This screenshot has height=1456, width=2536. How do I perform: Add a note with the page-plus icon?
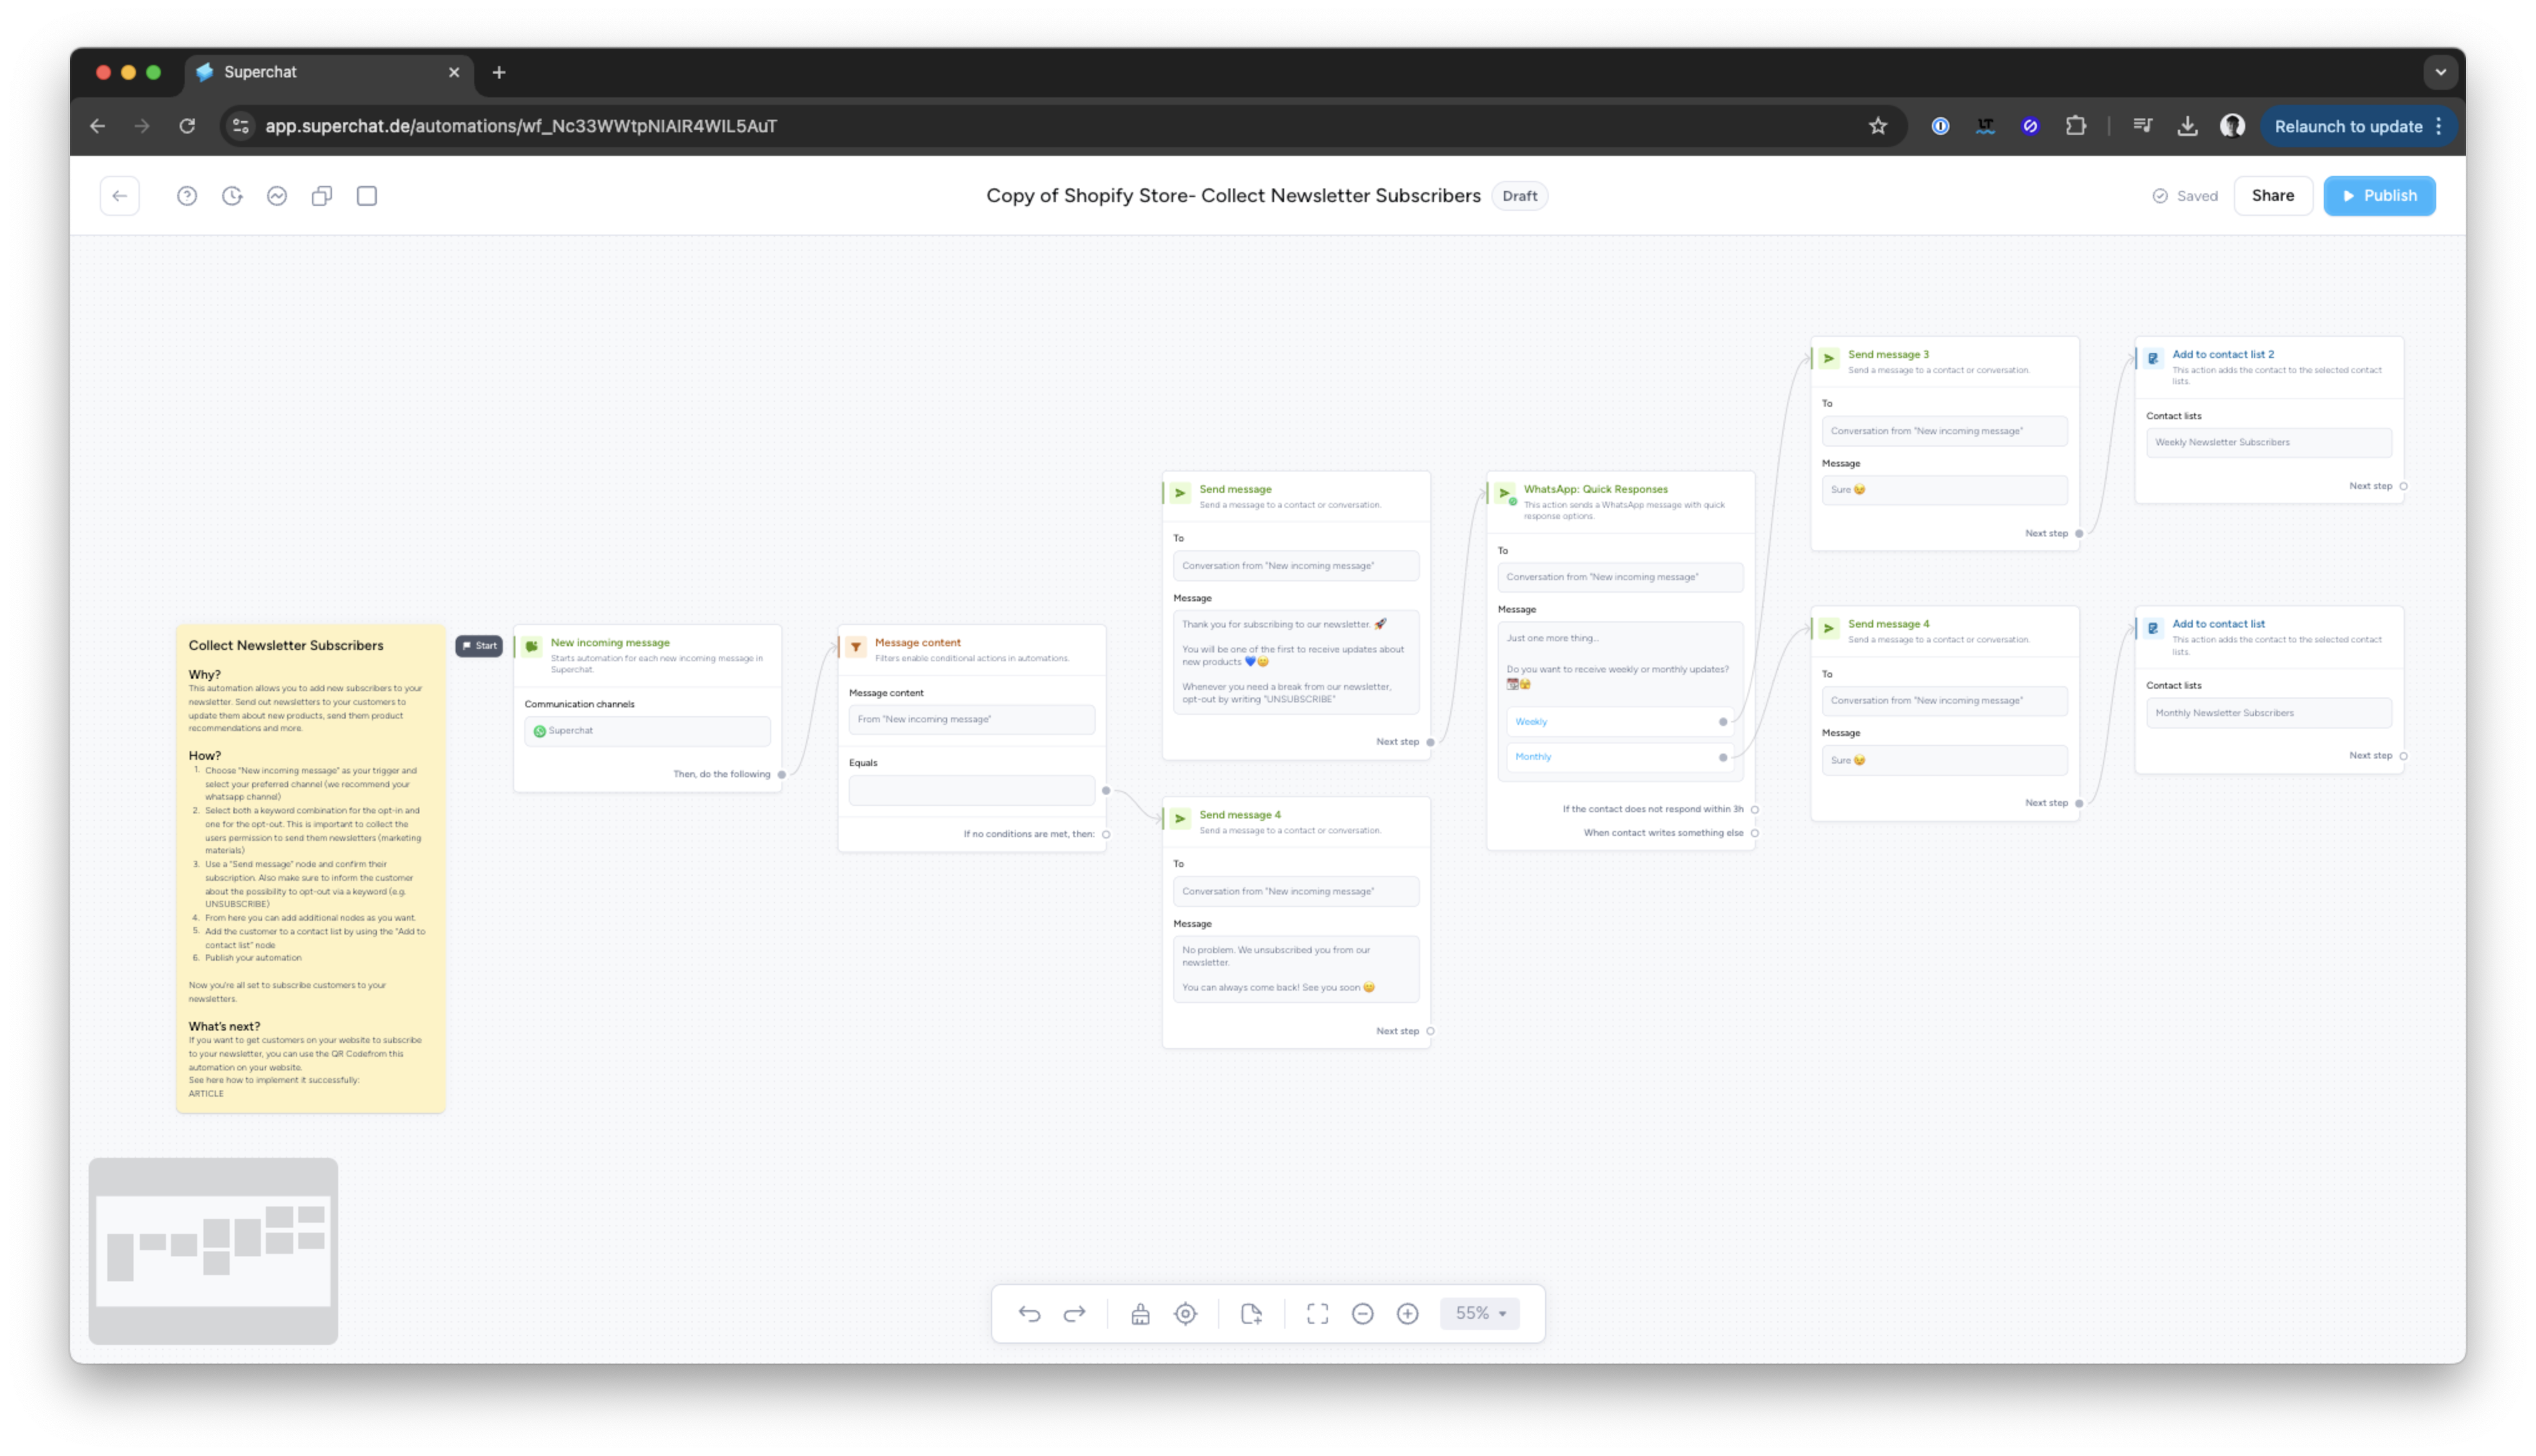click(x=1251, y=1313)
